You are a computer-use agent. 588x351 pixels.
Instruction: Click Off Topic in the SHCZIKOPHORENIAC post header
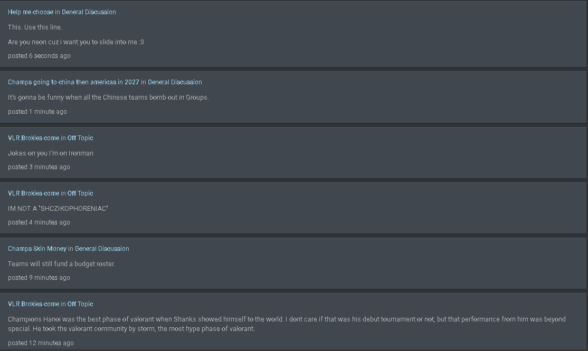click(x=80, y=193)
